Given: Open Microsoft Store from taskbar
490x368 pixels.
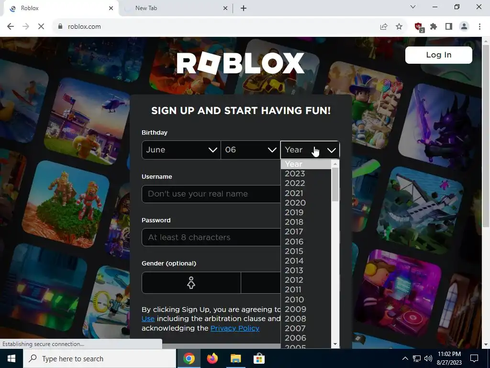Looking at the screenshot, I should (x=259, y=358).
